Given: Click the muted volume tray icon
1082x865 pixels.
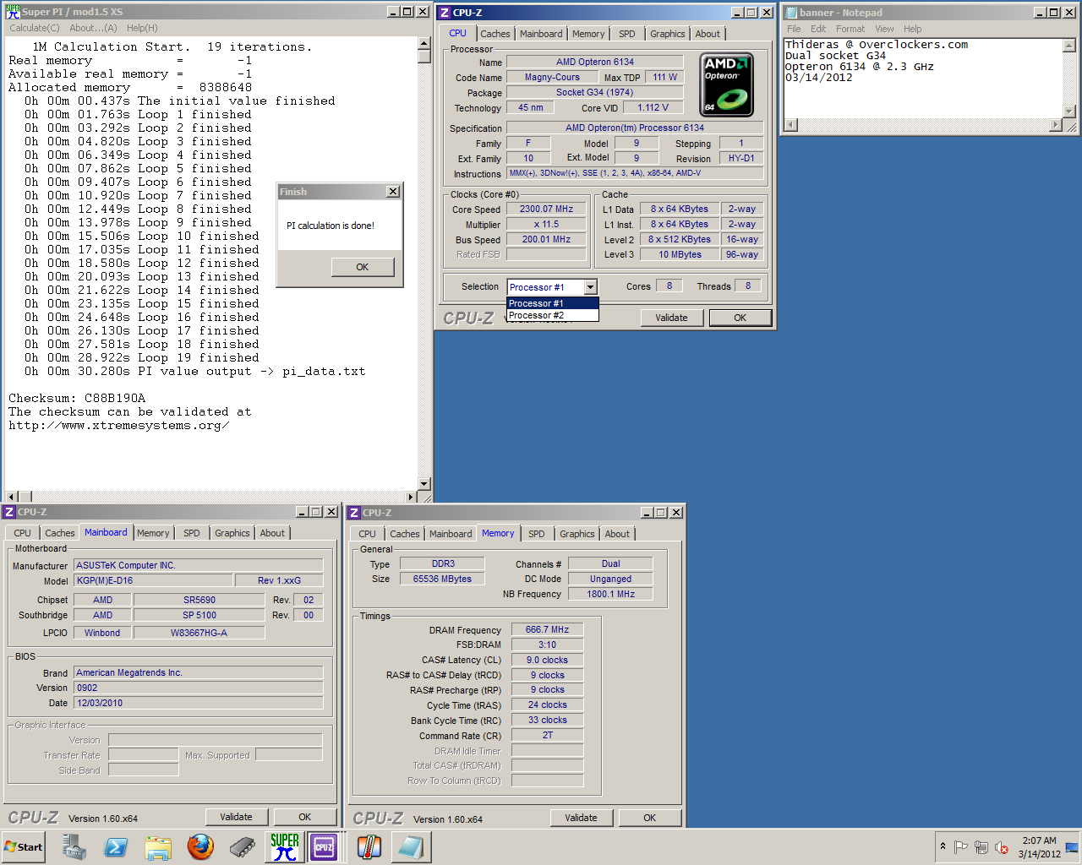Looking at the screenshot, I should (x=1002, y=847).
